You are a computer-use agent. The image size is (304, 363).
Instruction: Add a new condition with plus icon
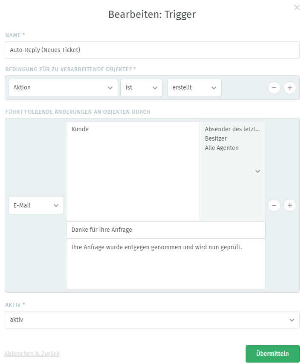click(290, 88)
